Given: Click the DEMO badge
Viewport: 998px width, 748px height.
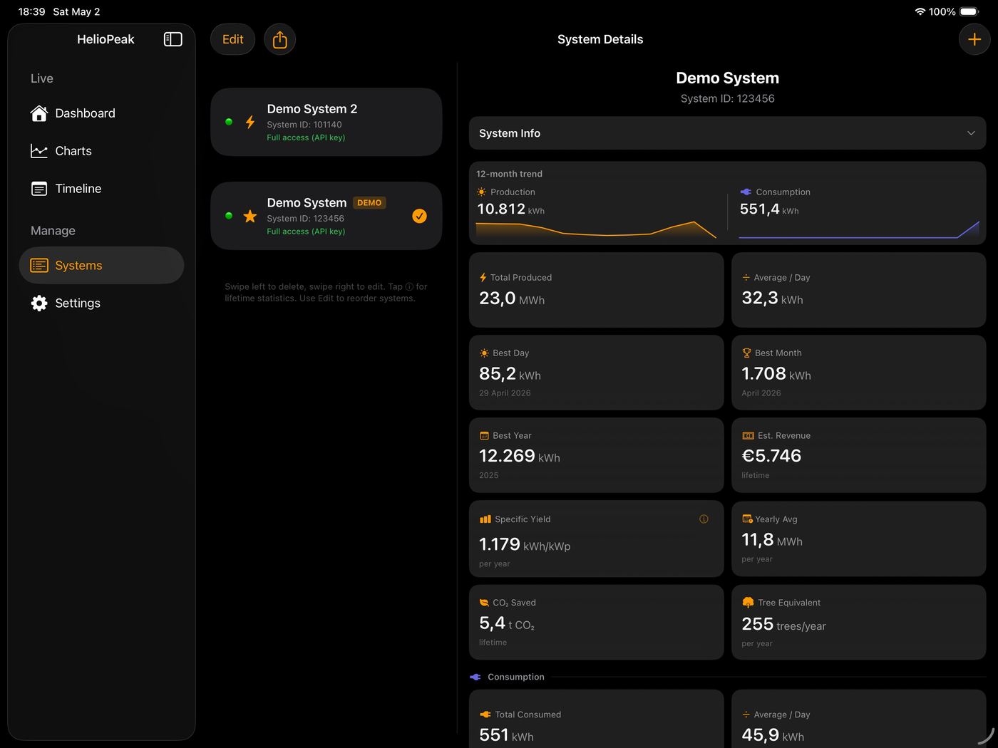Looking at the screenshot, I should (369, 203).
